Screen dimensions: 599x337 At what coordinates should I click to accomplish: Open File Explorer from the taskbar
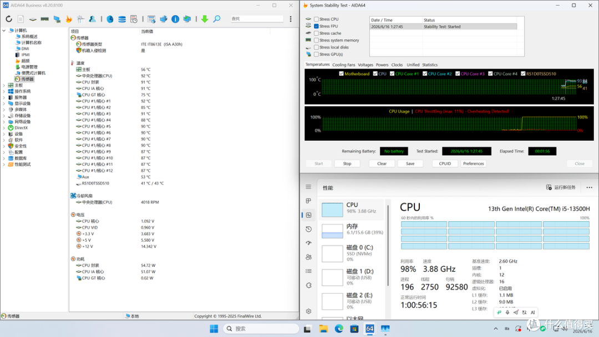(x=323, y=329)
